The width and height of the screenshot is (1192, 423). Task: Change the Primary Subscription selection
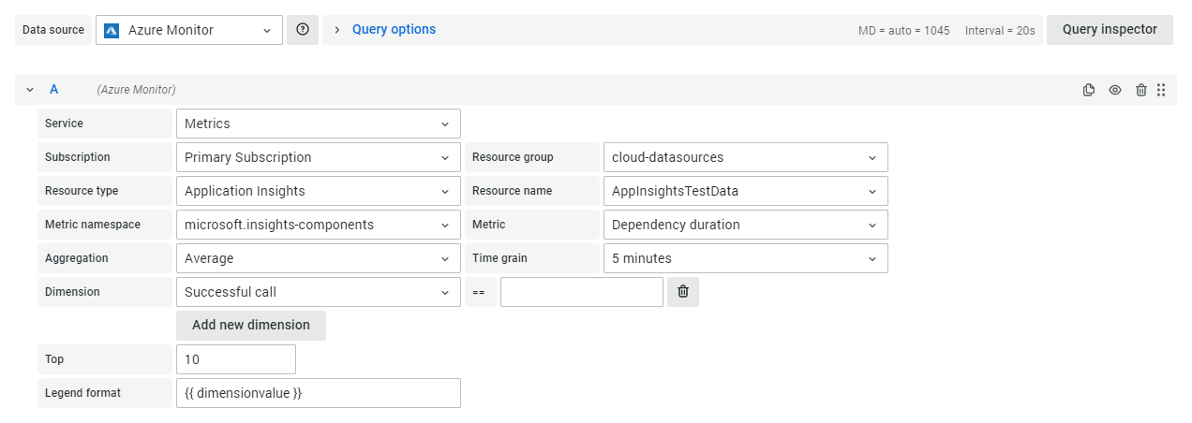(318, 157)
